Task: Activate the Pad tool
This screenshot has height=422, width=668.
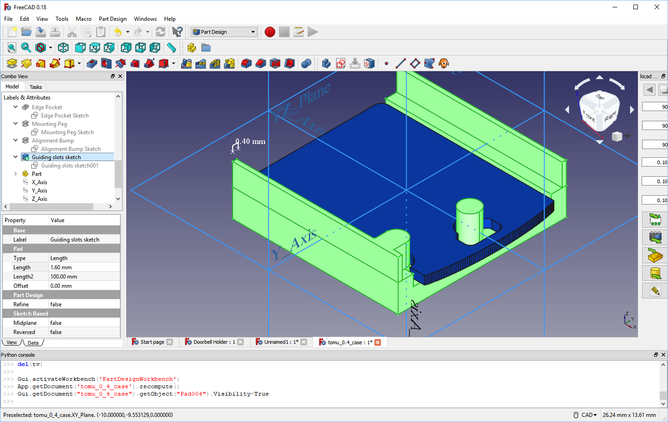Action: pyautogui.click(x=12, y=63)
